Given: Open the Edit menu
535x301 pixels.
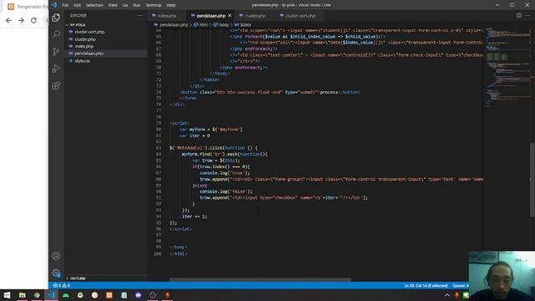Looking at the screenshot, I should pyautogui.click(x=77, y=5).
